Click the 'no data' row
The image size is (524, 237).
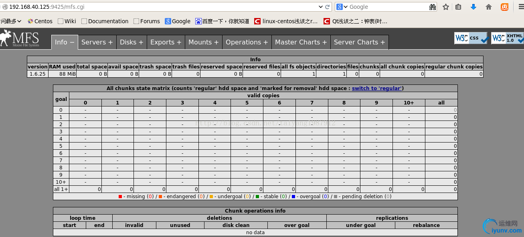tap(255, 233)
